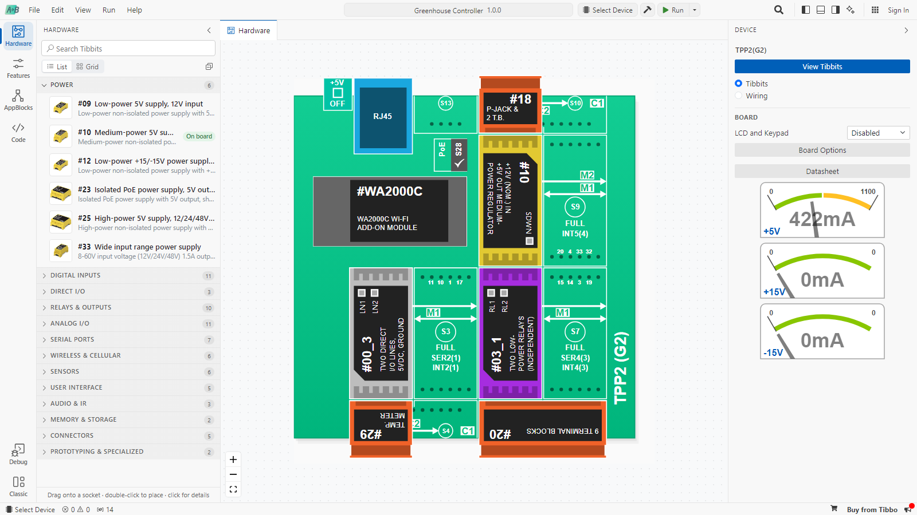The height and width of the screenshot is (515, 917).
Task: Open the apps grid icon
Action: click(875, 10)
